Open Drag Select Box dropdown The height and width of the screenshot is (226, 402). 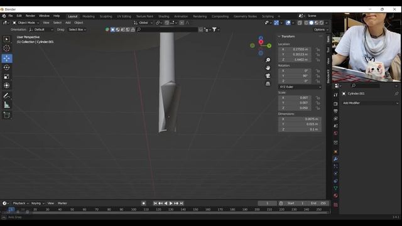[x=77, y=30]
